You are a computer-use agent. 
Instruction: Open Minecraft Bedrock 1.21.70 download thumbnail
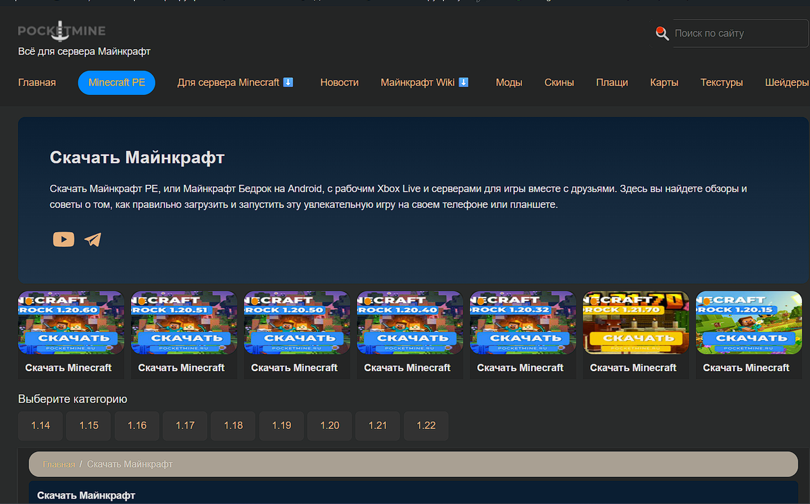636,323
